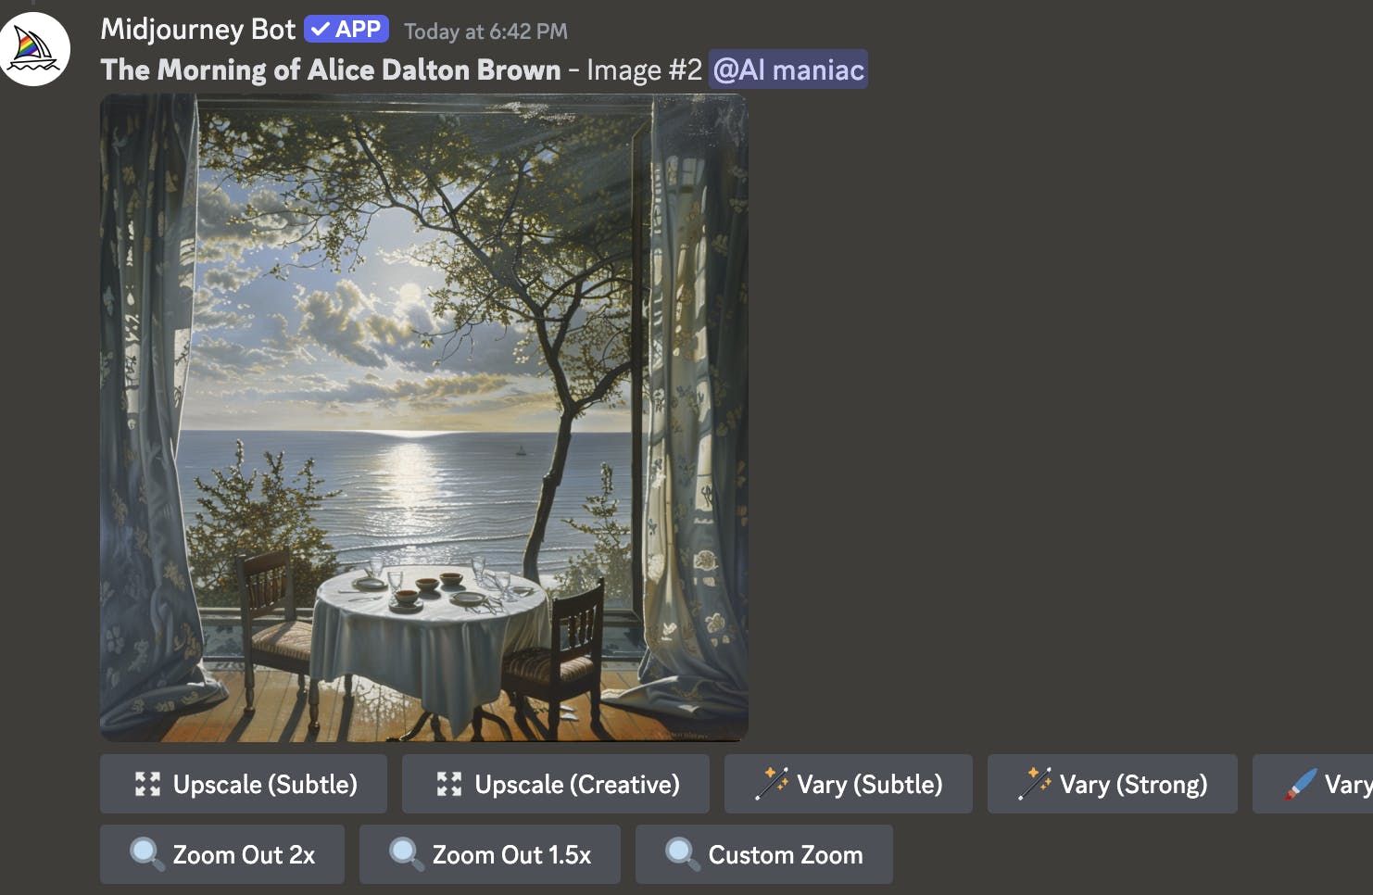Screen dimensions: 1373x895
Task: Open the Midjourney Bot username profile
Action: pyautogui.click(x=197, y=30)
